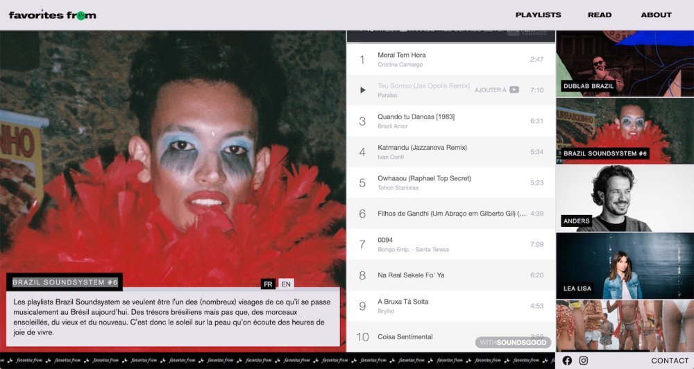Open the Dublab Brazil playlist thumbnail
The width and height of the screenshot is (694, 369).
[625, 64]
